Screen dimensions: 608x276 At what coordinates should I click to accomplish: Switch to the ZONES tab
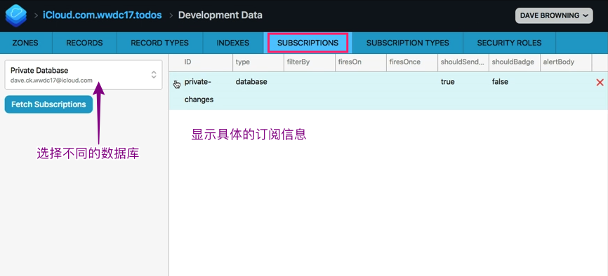(25, 43)
